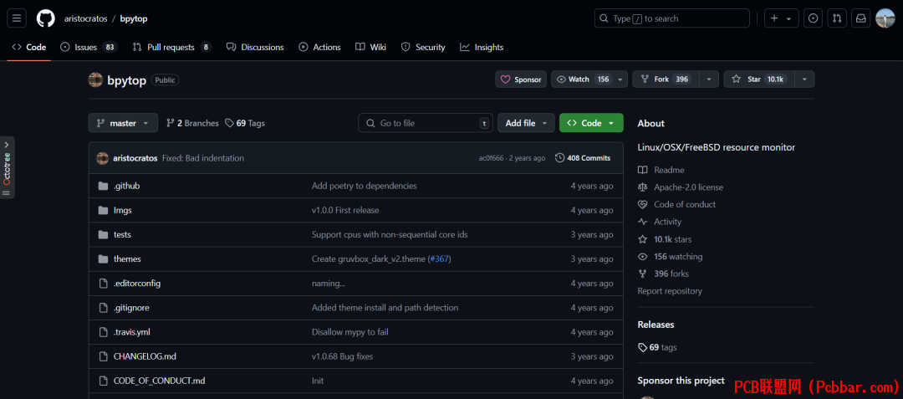This screenshot has height=399, width=903.
Task: Star the bpytop repository
Action: 759,79
